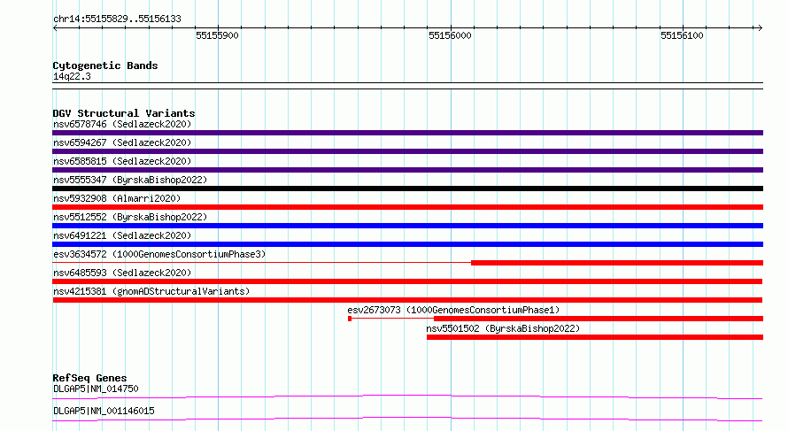Click the left arrow of the ruler

coord(55,28)
